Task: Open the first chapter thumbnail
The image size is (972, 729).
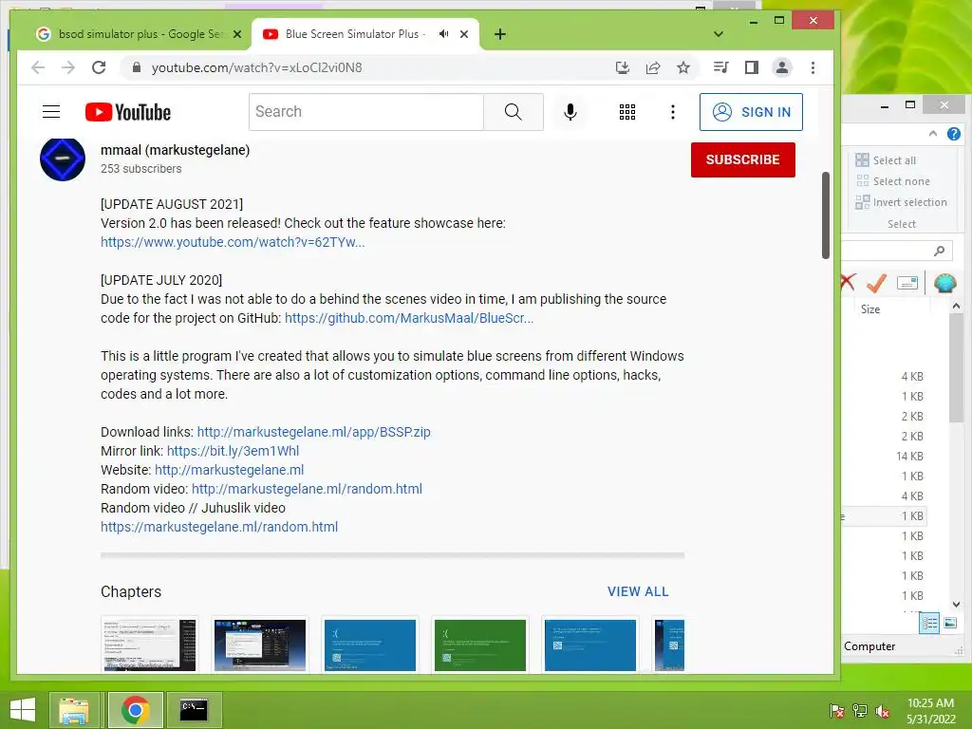Action: coord(149,645)
